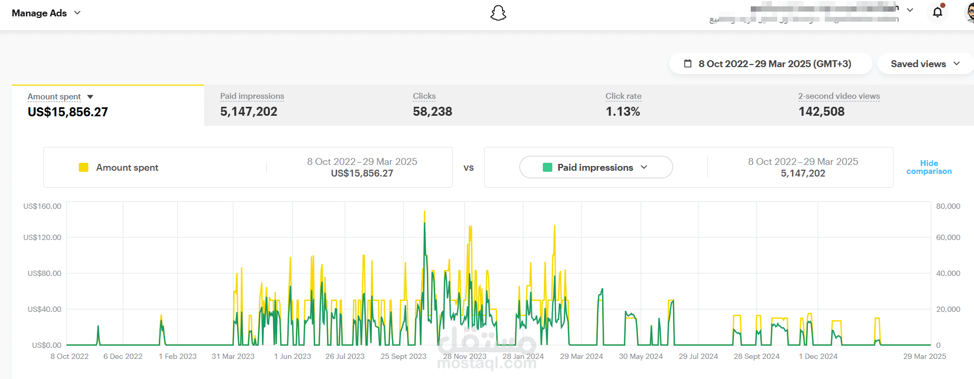Open the date range picker
Screen dimensions: 974x379
click(x=770, y=63)
